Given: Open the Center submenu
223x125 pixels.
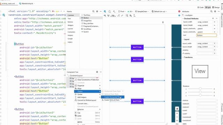Looking at the screenshot, I should (x=87, y=94).
